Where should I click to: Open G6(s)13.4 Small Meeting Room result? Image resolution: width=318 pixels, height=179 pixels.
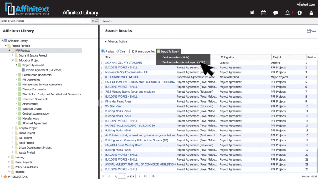124,145
